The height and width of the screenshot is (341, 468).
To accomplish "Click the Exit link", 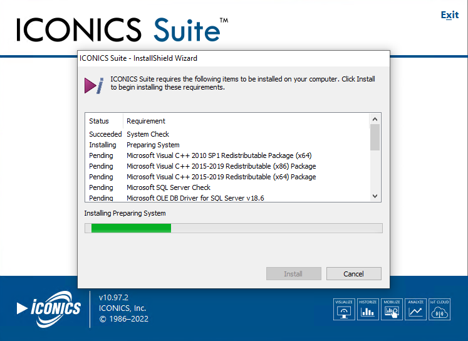I will coord(449,15).
